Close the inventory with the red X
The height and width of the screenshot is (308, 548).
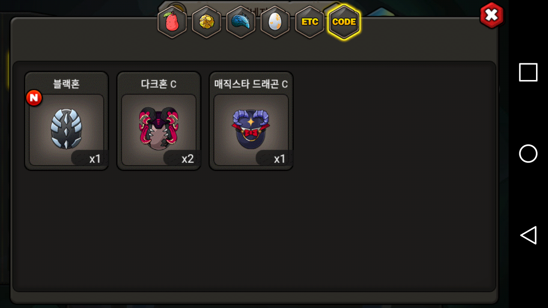click(x=491, y=15)
